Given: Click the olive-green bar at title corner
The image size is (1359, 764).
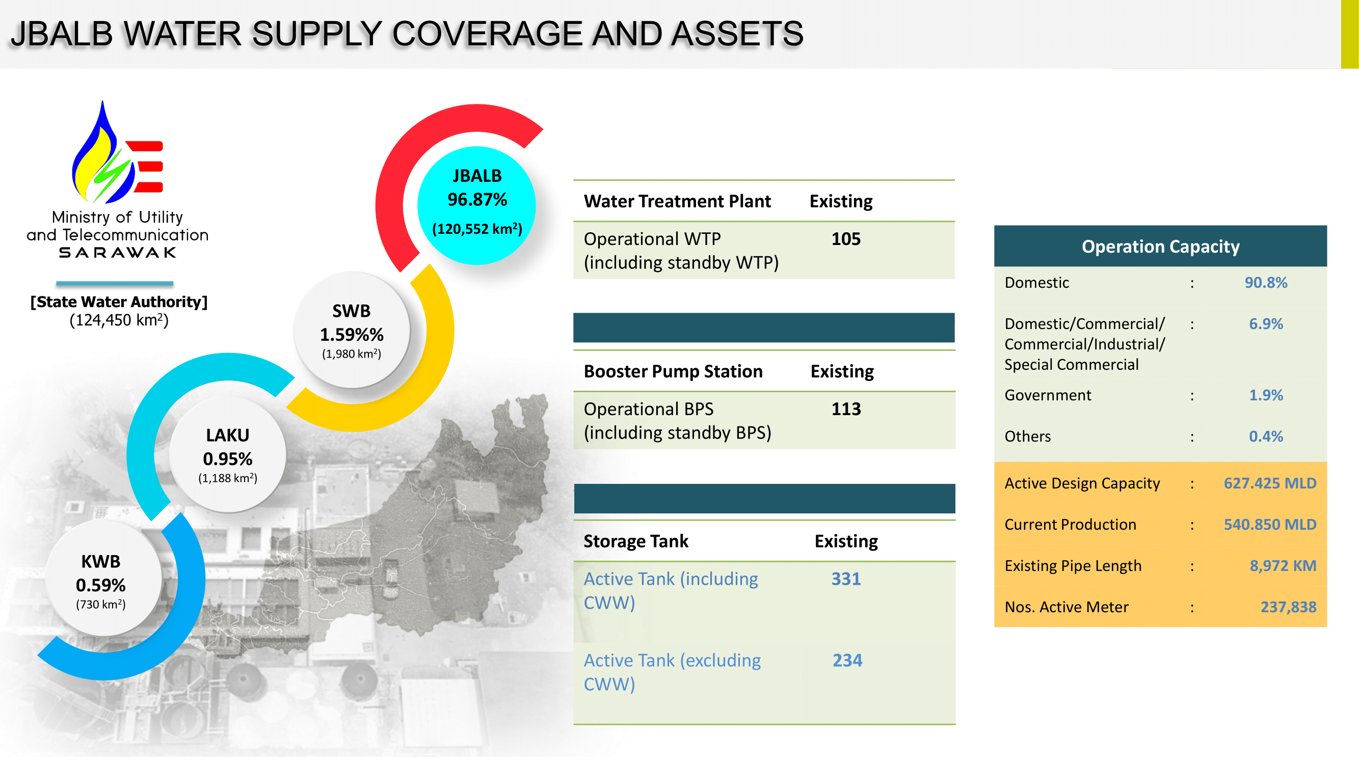Looking at the screenshot, I should pyautogui.click(x=1349, y=34).
